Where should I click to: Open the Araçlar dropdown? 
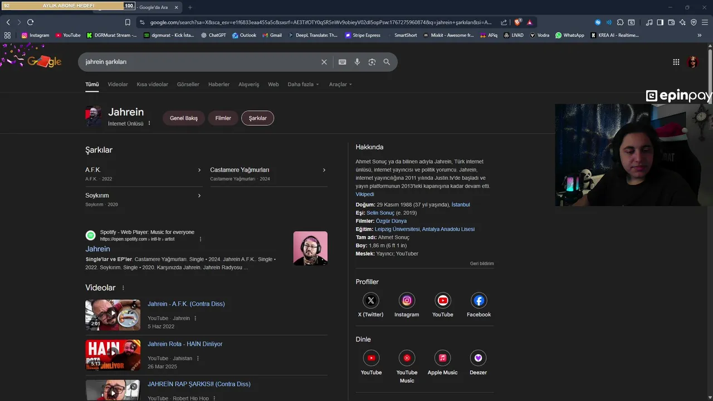pos(340,85)
